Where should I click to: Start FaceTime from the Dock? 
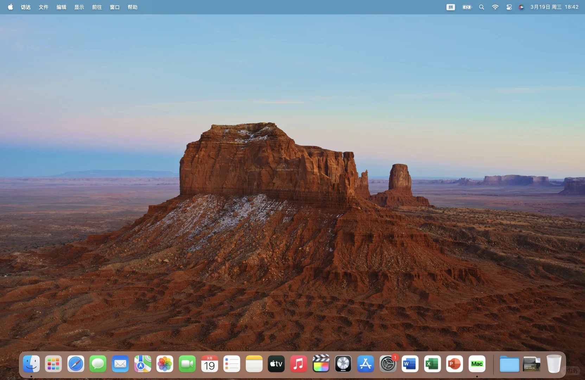tap(187, 364)
